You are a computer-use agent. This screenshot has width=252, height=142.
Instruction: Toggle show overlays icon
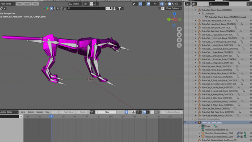[x=149, y=4]
